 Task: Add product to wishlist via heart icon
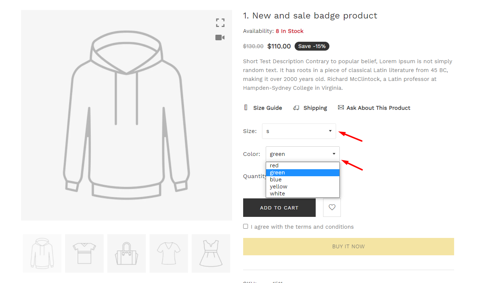[332, 207]
